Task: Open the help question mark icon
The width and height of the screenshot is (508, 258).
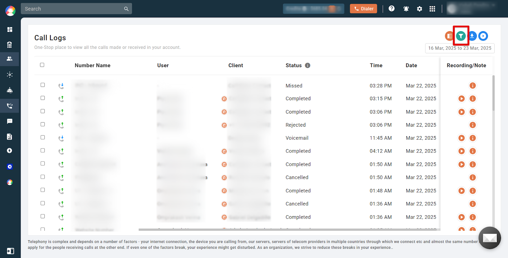Action: [391, 9]
